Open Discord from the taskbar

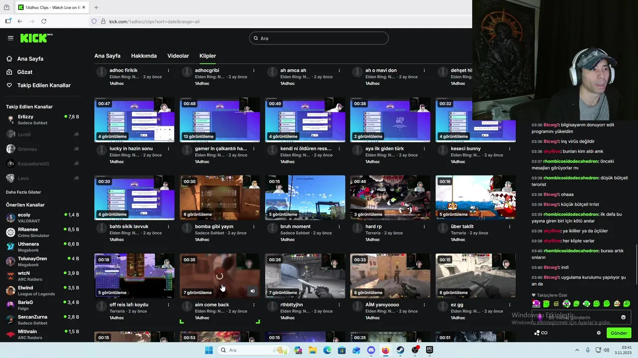click(371, 350)
